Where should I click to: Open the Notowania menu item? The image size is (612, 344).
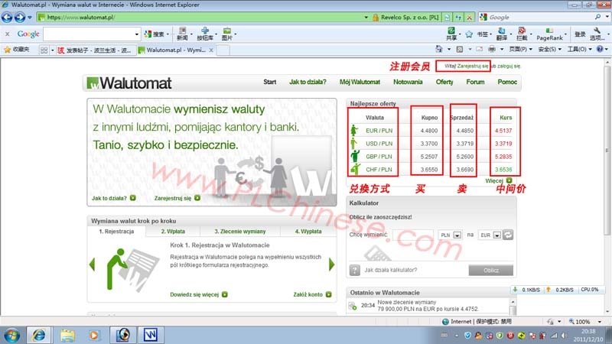408,82
